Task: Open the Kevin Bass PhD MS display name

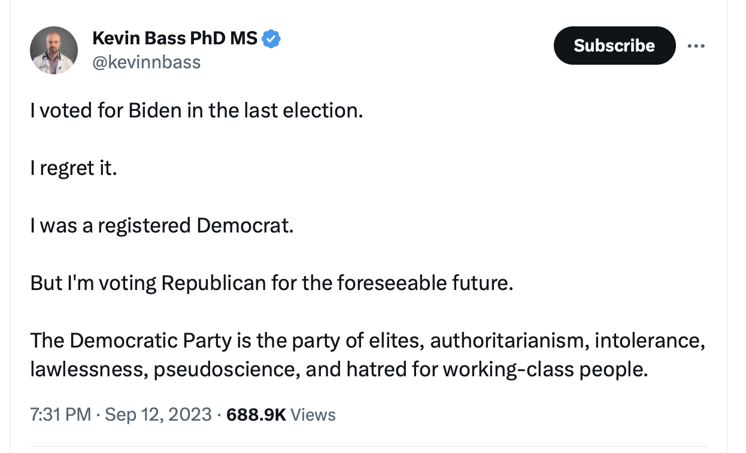Action: coord(175,40)
